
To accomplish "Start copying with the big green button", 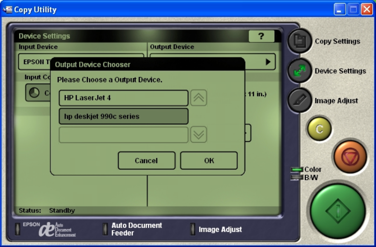I will [x=338, y=211].
